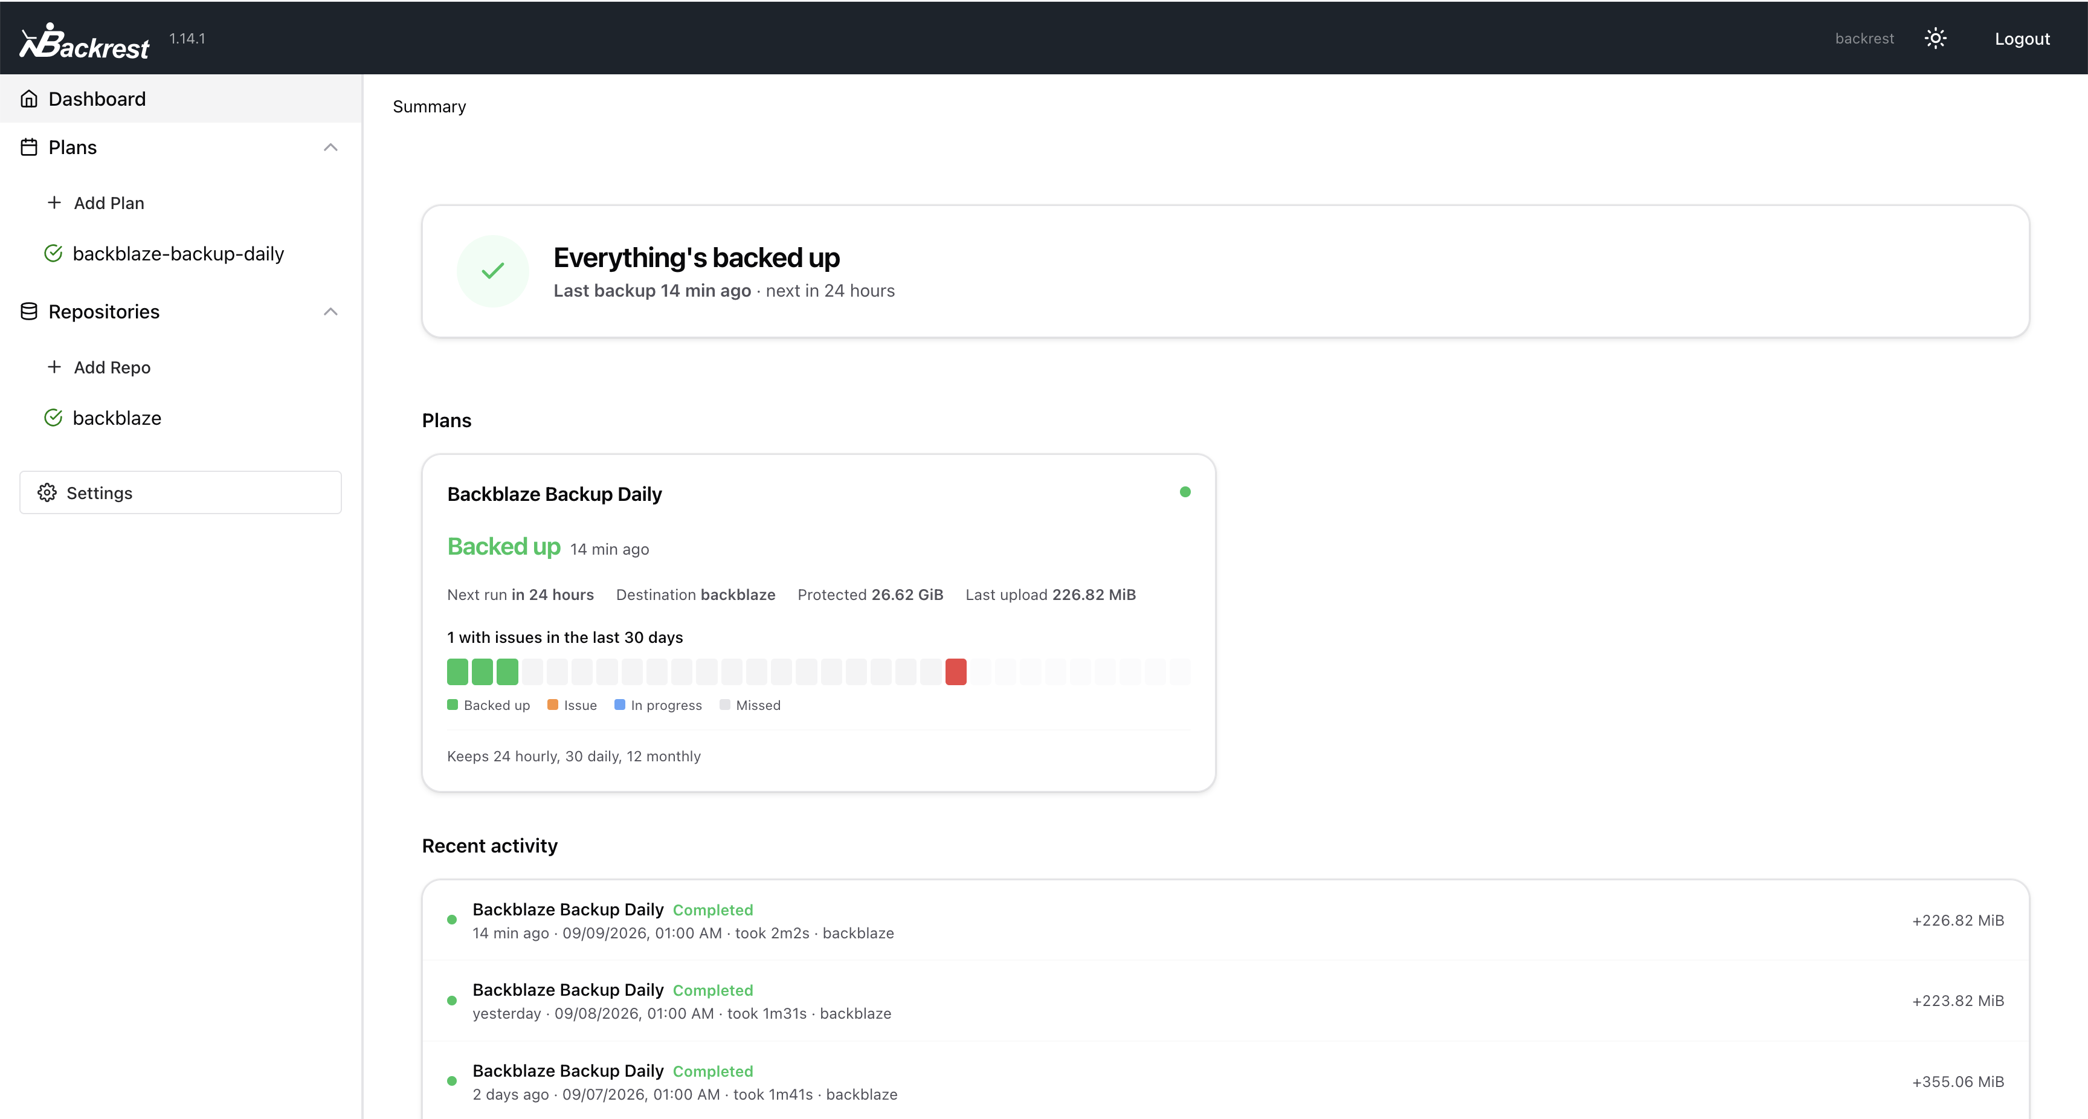Click the 'Last upload 226.82 MiB' stat
The width and height of the screenshot is (2088, 1119).
point(1051,595)
